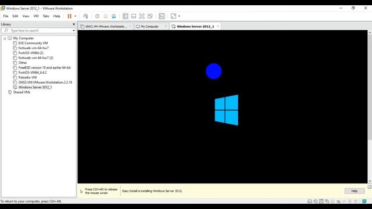Click the network adapter status icon
Viewport: 372px width, 209px height.
coord(327,201)
